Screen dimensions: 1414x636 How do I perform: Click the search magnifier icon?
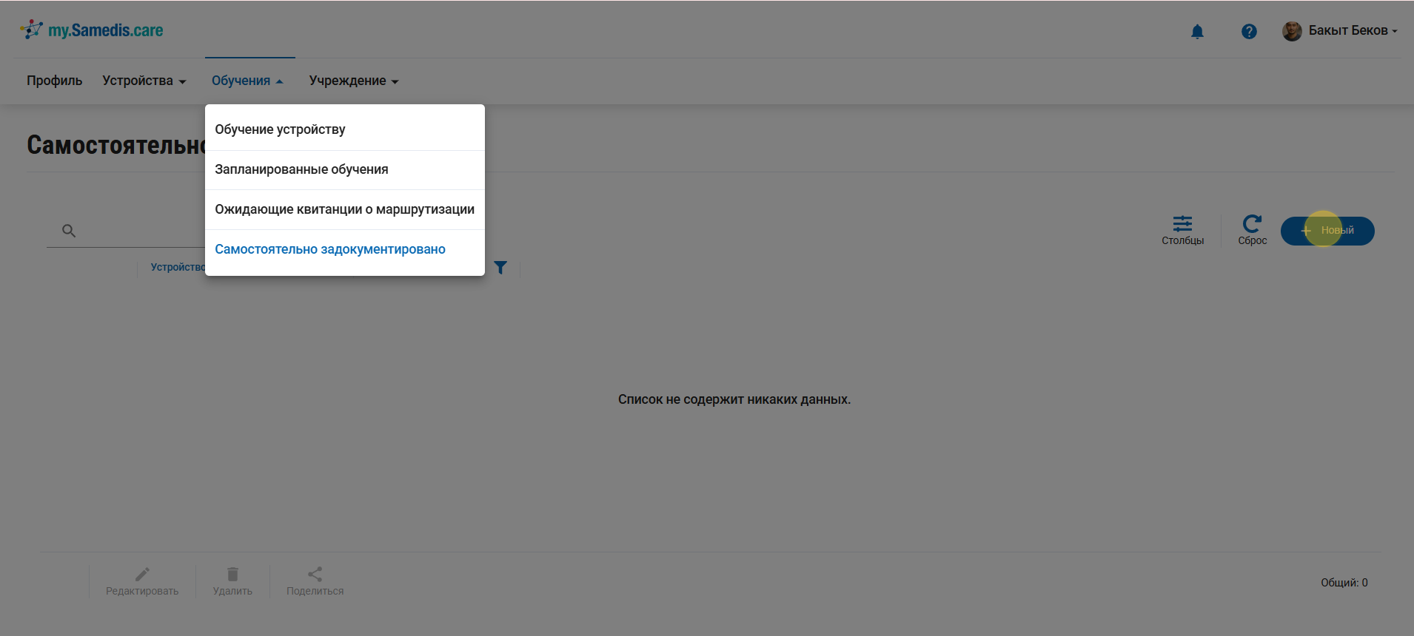click(69, 231)
